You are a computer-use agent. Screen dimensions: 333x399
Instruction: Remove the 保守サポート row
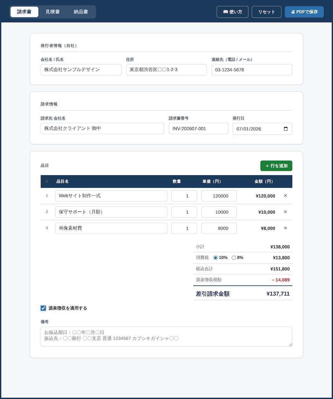tap(285, 212)
